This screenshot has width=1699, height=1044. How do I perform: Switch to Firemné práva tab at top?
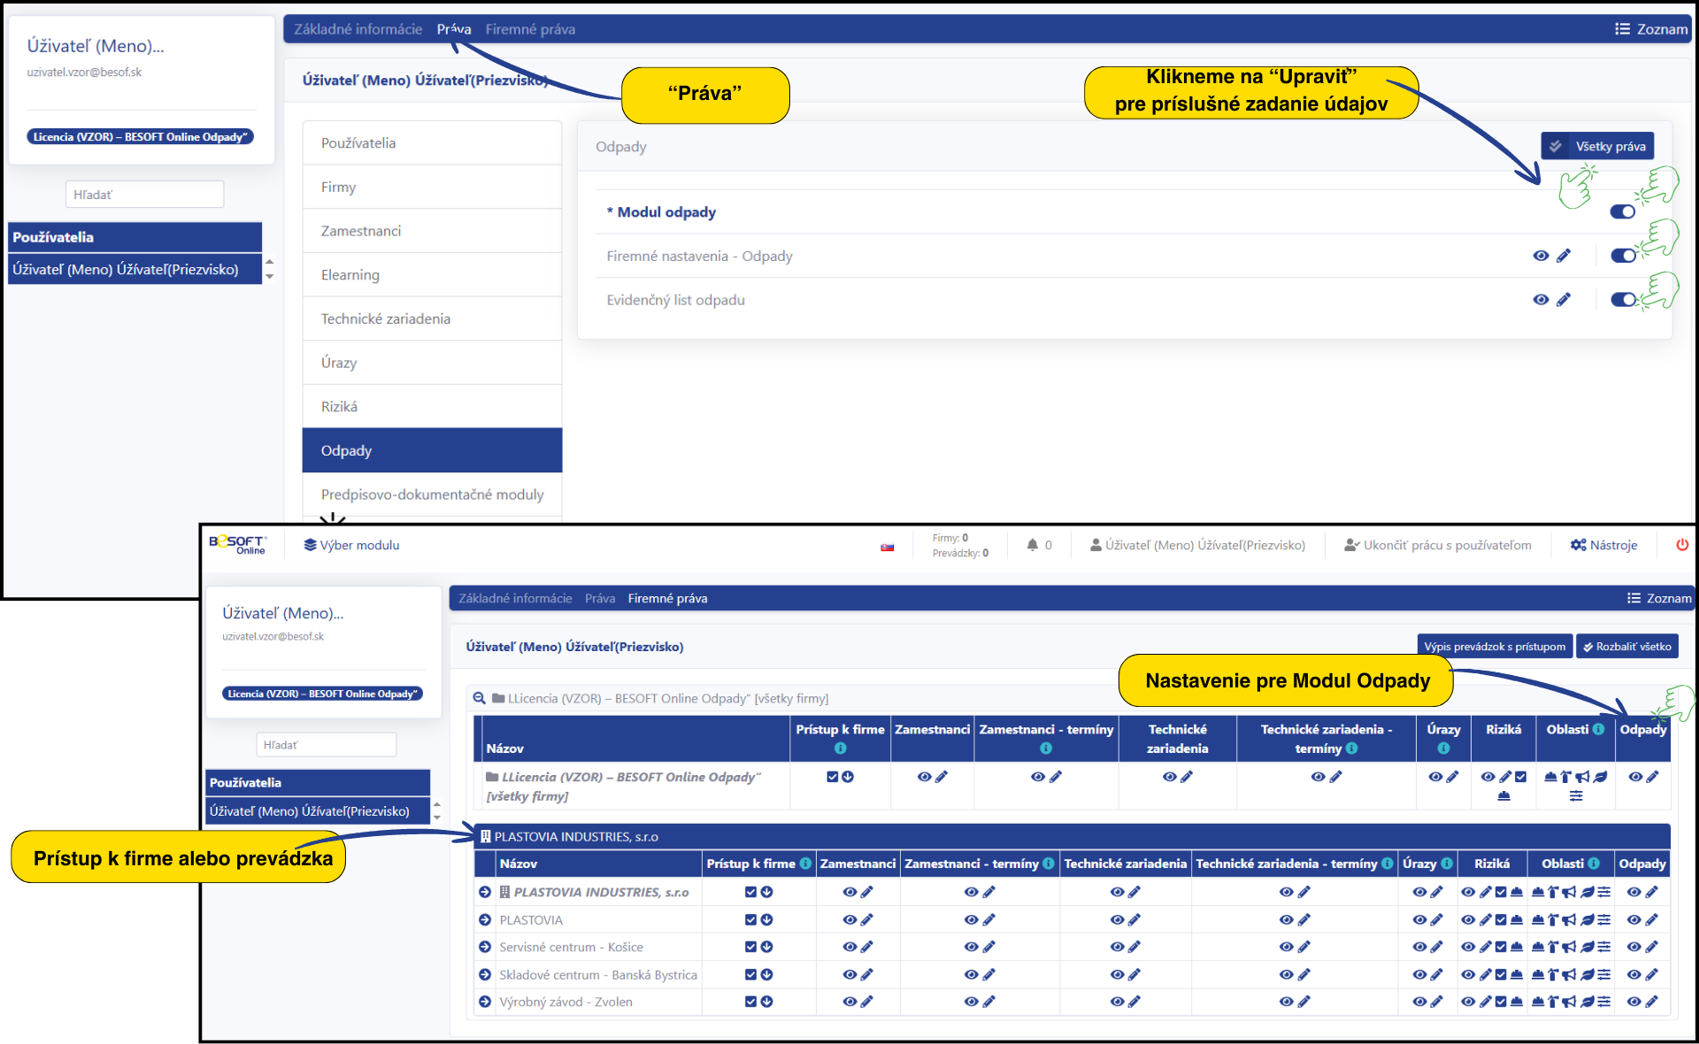click(530, 29)
